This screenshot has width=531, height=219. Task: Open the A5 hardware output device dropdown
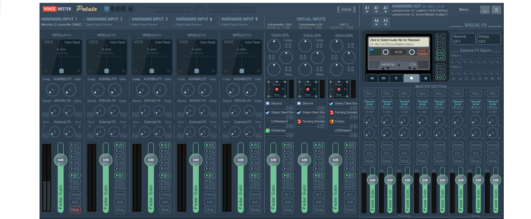(x=385, y=22)
